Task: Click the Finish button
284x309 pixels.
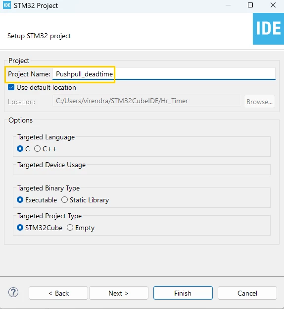Action: [x=183, y=293]
